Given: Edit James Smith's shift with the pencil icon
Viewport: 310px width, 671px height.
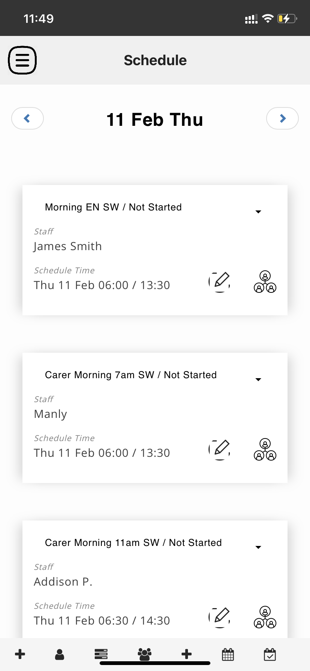Looking at the screenshot, I should [219, 282].
